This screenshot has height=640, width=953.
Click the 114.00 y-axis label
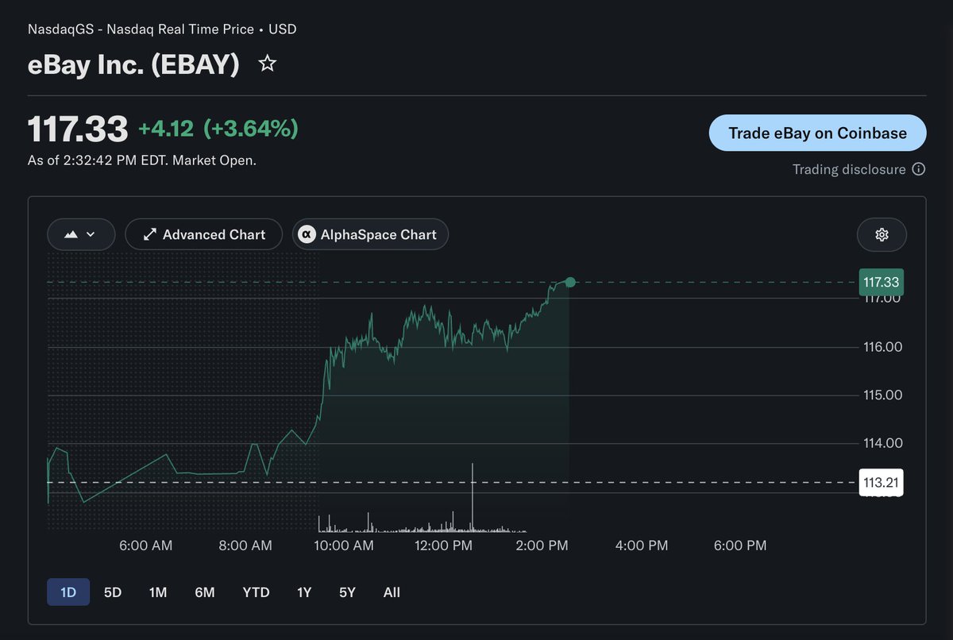pyautogui.click(x=882, y=443)
